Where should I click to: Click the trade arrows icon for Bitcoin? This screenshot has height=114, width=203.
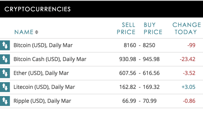pyautogui.click(x=5, y=45)
